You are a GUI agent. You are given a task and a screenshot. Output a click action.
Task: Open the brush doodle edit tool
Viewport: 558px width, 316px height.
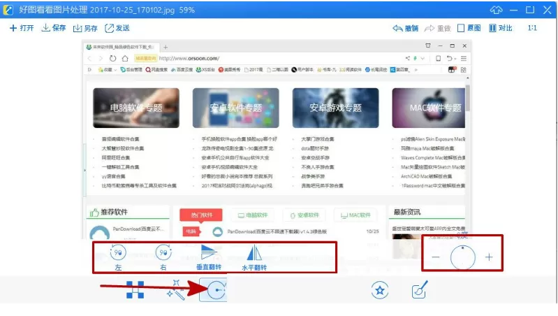pos(420,289)
